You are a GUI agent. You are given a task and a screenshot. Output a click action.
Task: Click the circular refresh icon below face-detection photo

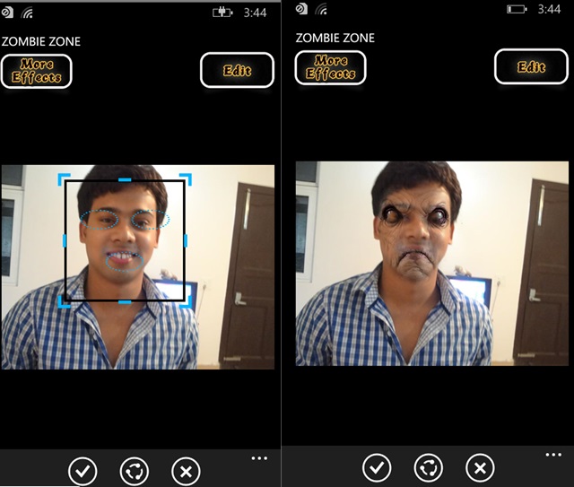pyautogui.click(x=135, y=470)
